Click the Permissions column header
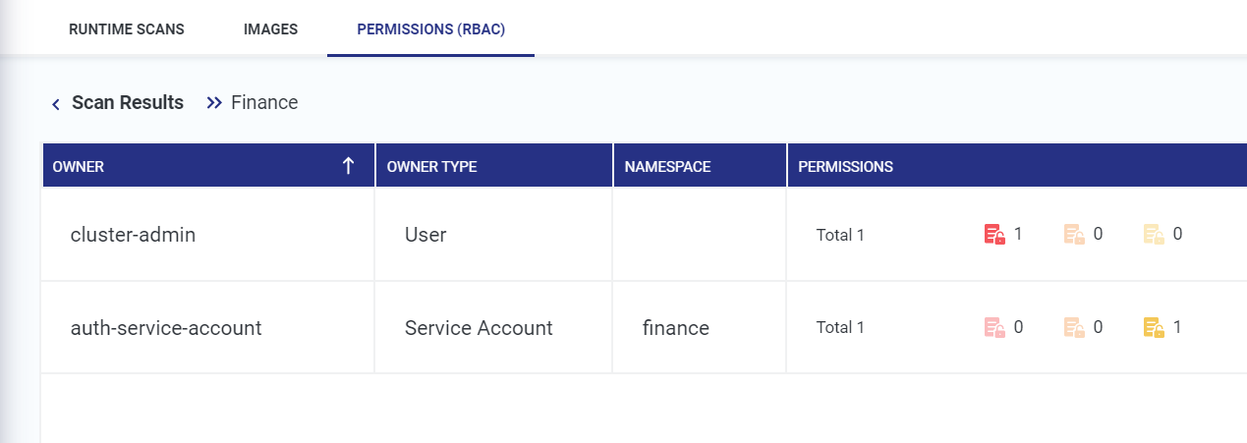 click(845, 167)
